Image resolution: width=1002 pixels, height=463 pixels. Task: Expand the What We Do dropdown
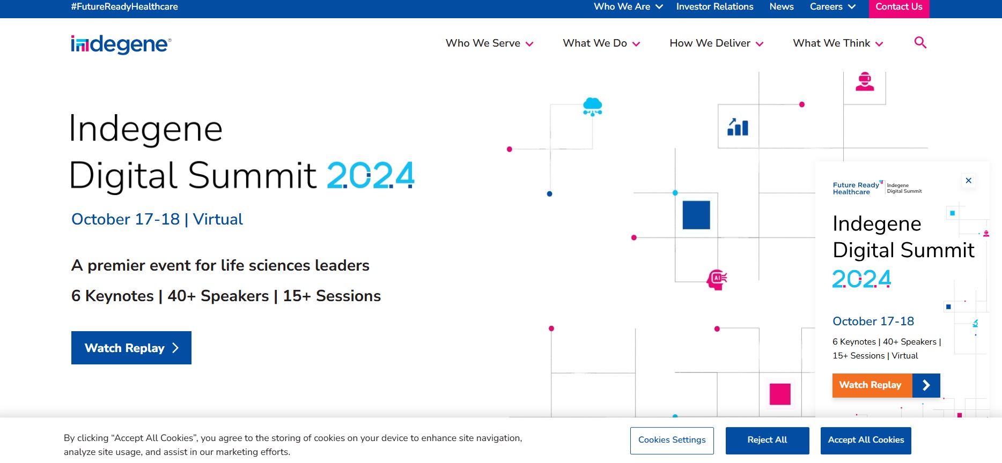pos(601,43)
